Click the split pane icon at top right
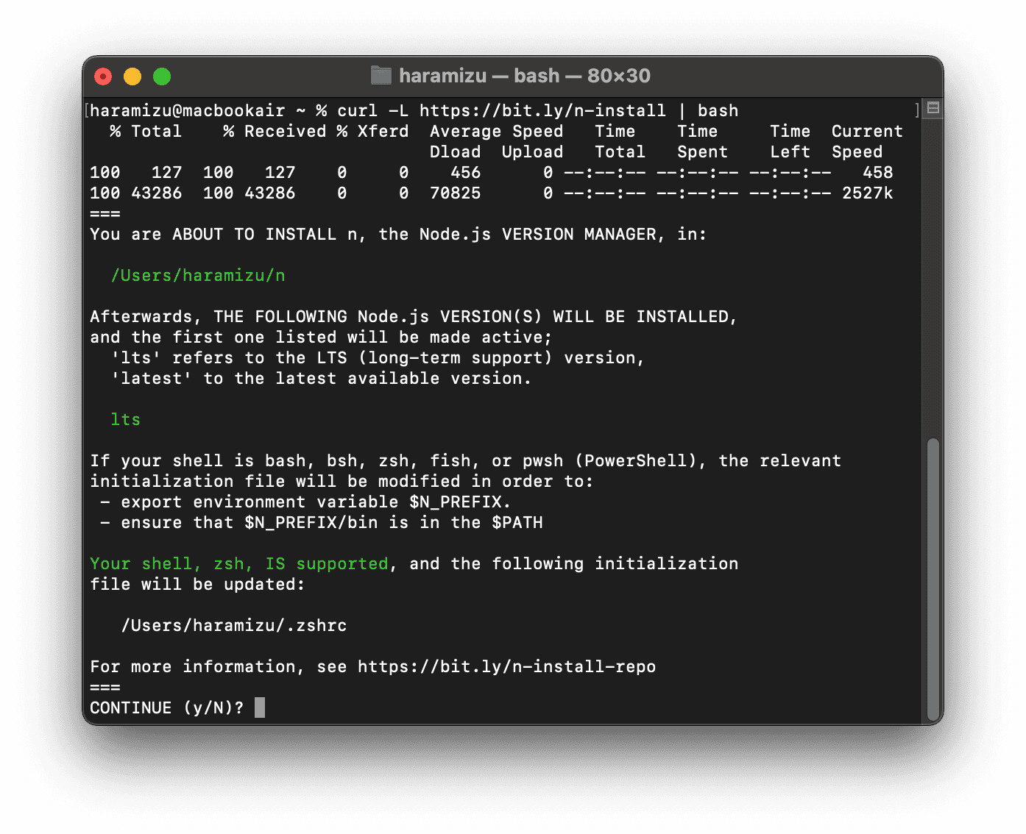Screen dimensions: 1026x834 pos(933,108)
